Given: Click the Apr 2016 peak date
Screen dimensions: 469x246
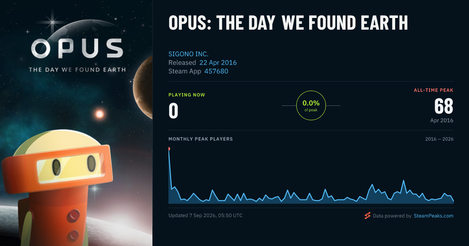Looking at the screenshot, I should click(x=442, y=120).
